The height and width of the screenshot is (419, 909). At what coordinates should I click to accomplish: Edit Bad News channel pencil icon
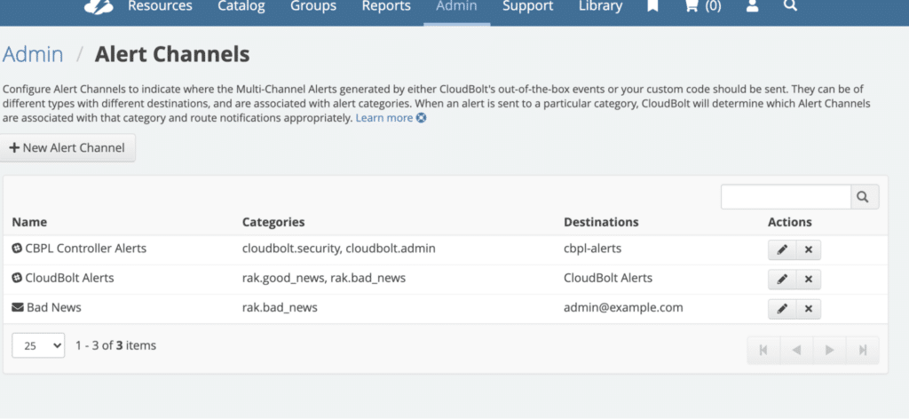tap(782, 309)
